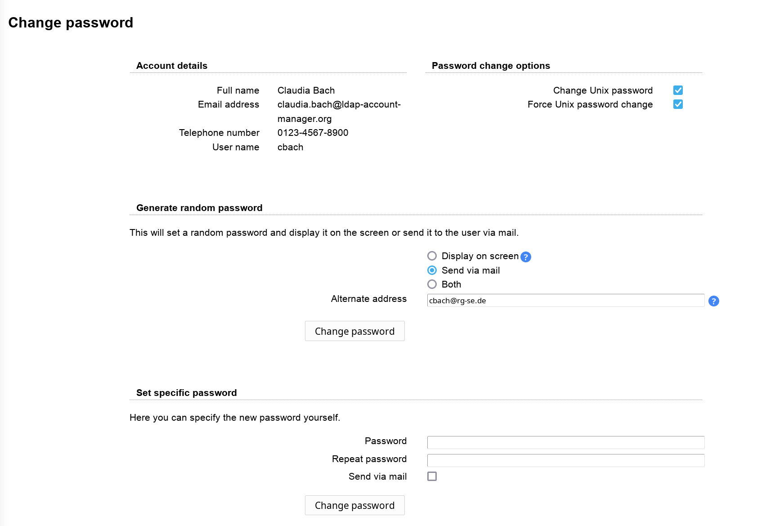Click the Change password page title
The image size is (757, 526).
point(71,22)
